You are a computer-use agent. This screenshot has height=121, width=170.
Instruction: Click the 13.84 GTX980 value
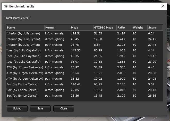click(98, 90)
